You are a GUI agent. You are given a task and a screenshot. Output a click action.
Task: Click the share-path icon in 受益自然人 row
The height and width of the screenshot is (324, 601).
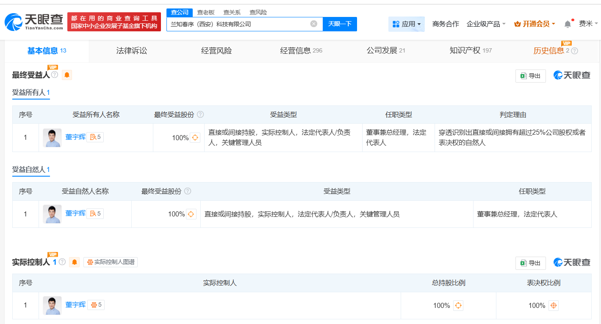click(x=191, y=214)
